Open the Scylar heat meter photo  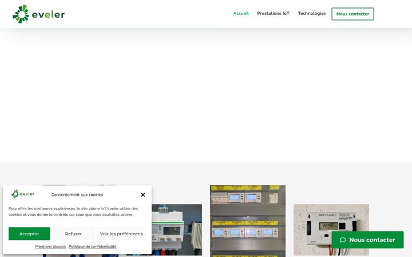[x=331, y=230]
